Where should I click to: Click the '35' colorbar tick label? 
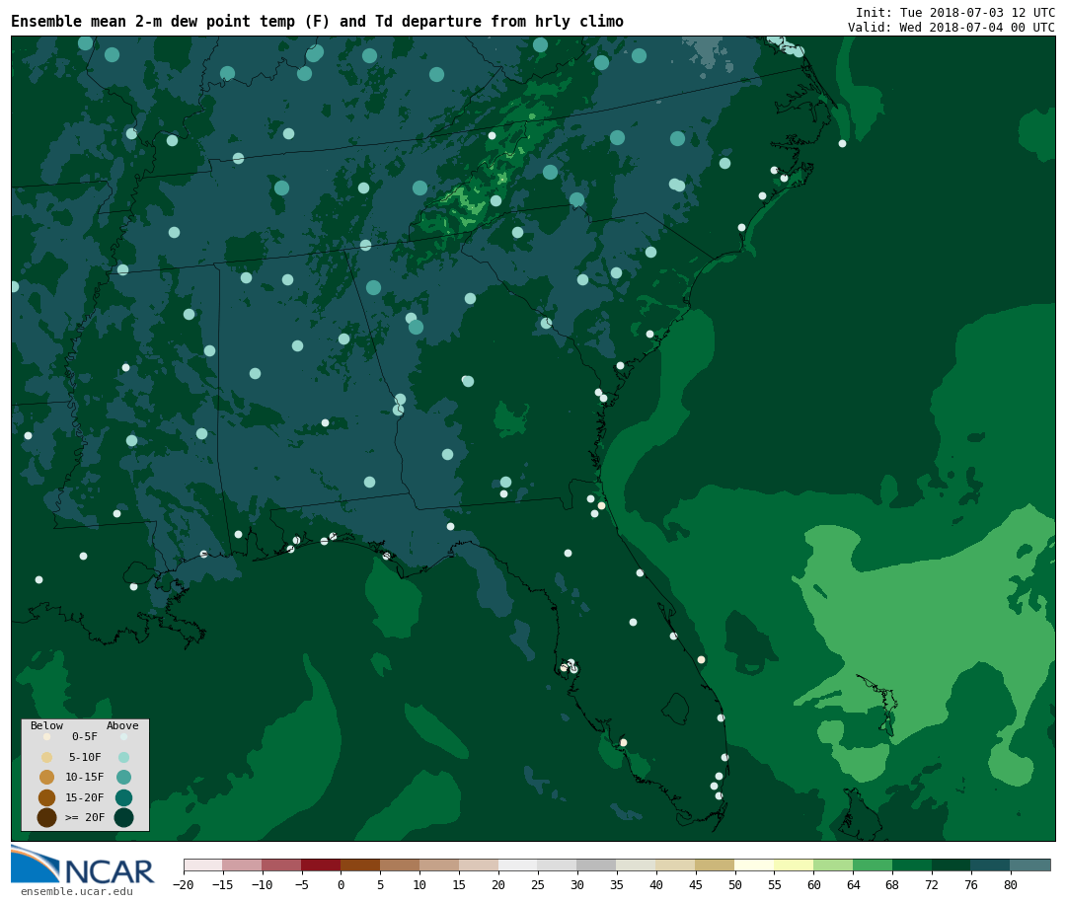click(617, 884)
